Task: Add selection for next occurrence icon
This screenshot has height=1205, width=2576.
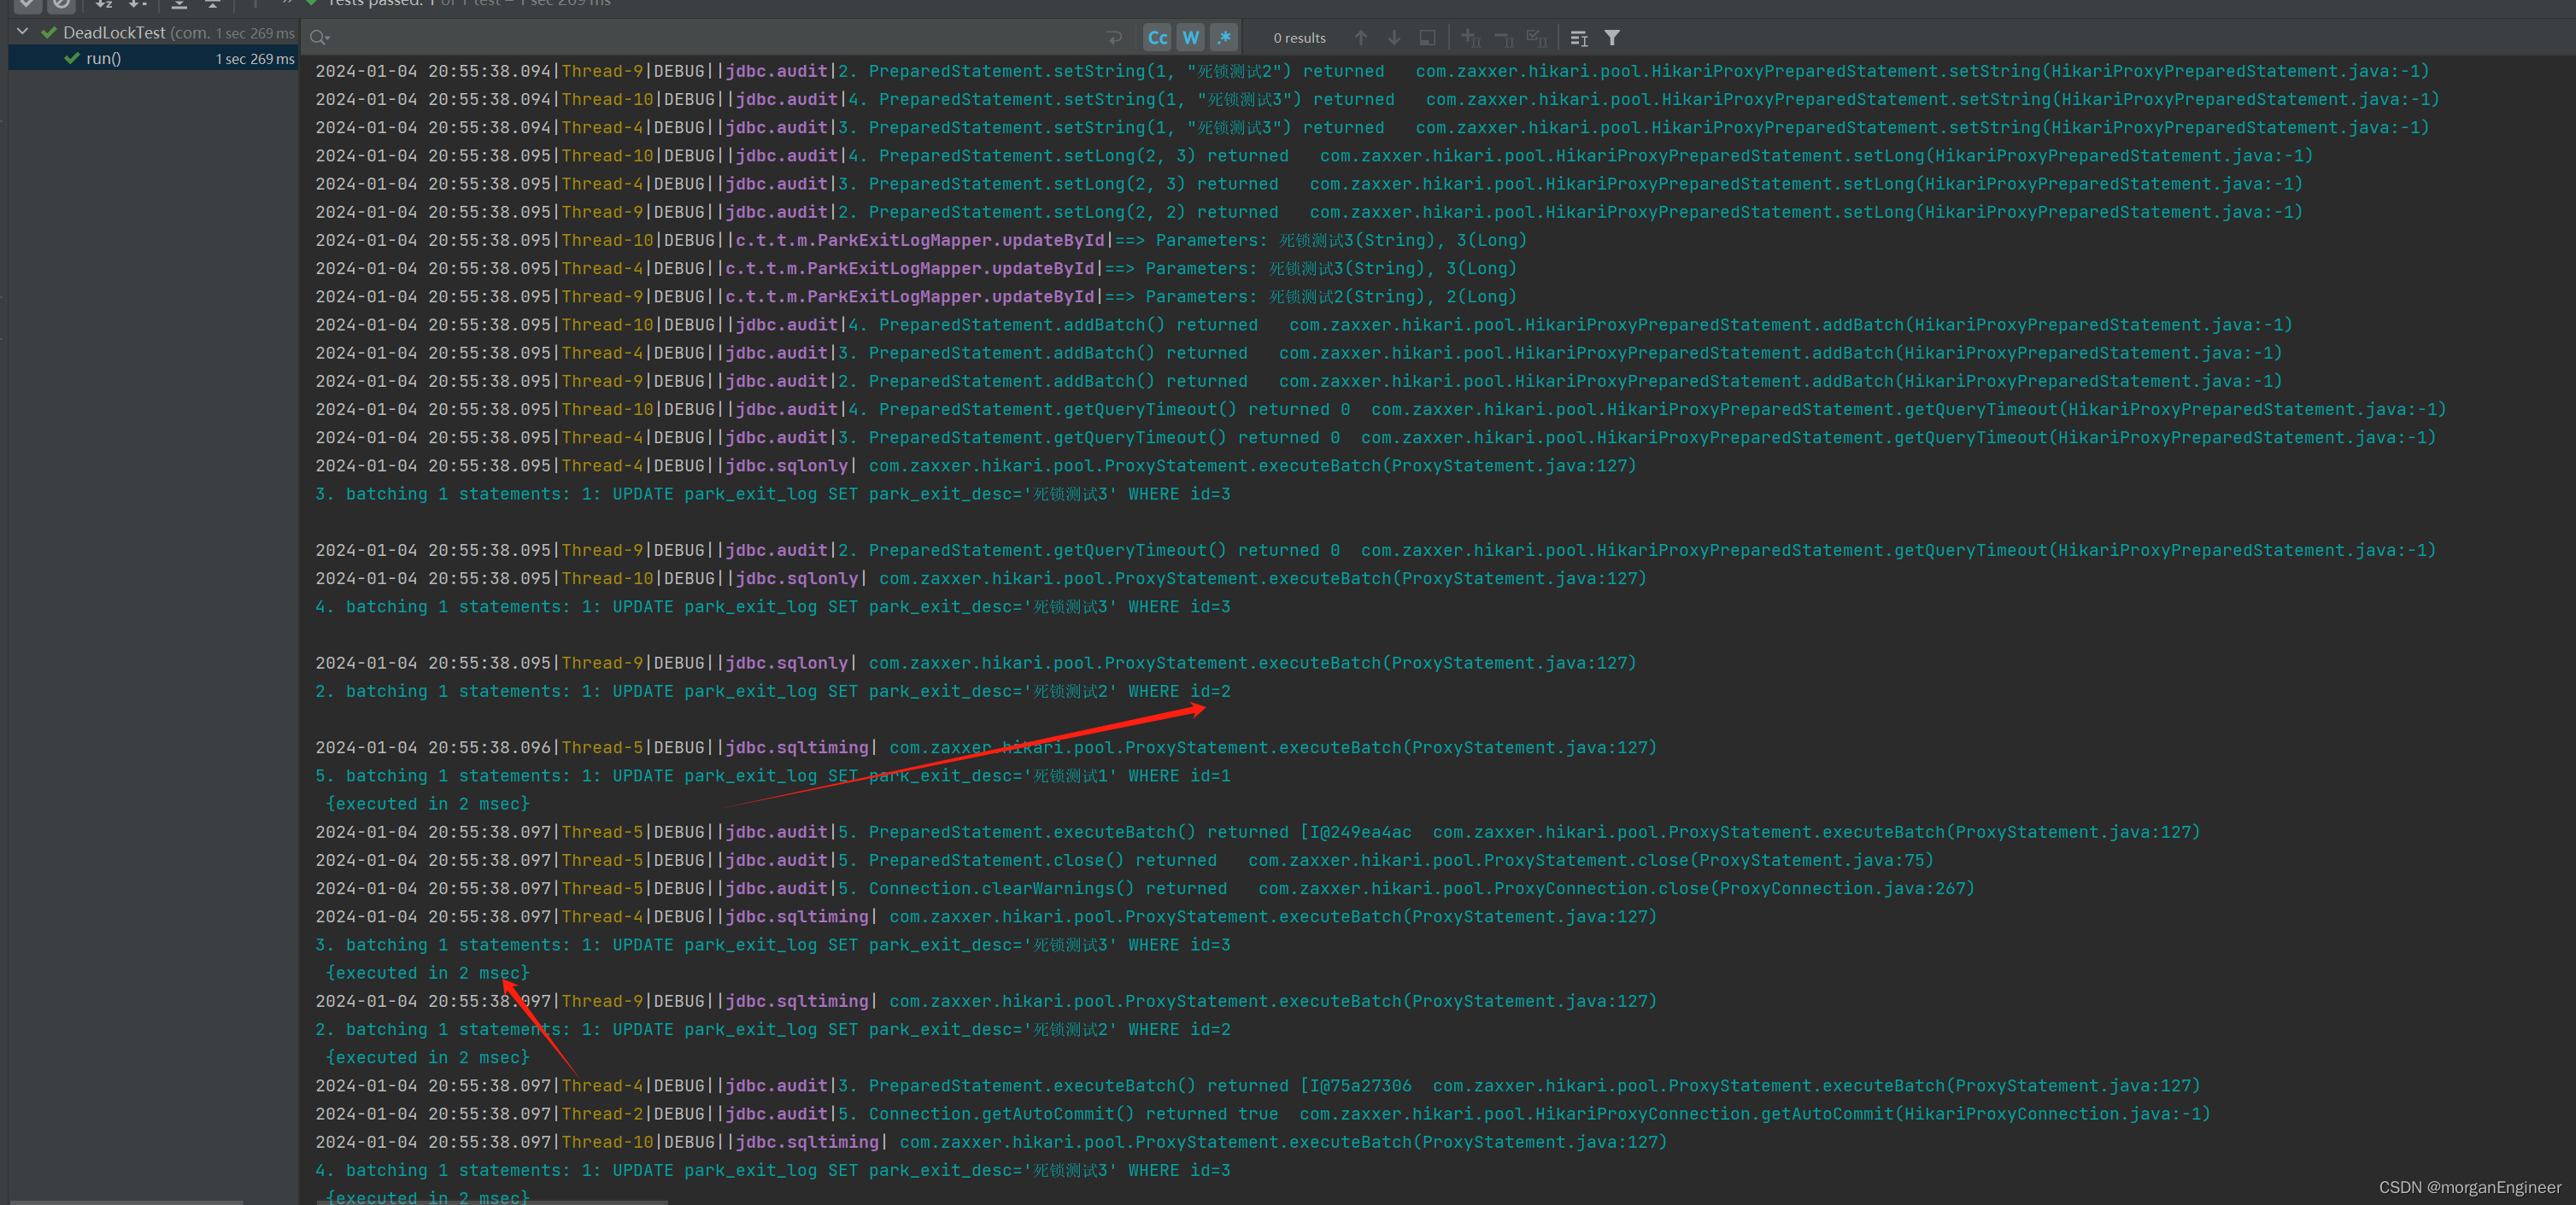Action: tap(1470, 38)
